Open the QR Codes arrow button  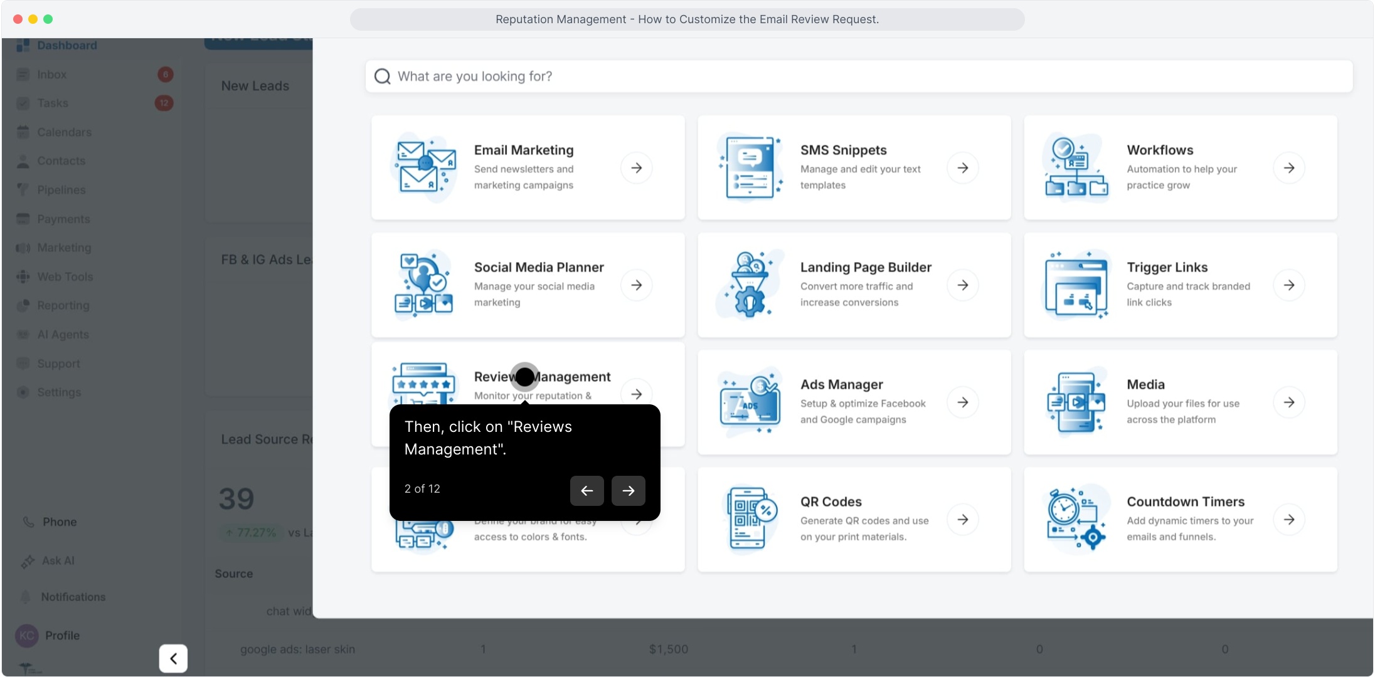[963, 520]
